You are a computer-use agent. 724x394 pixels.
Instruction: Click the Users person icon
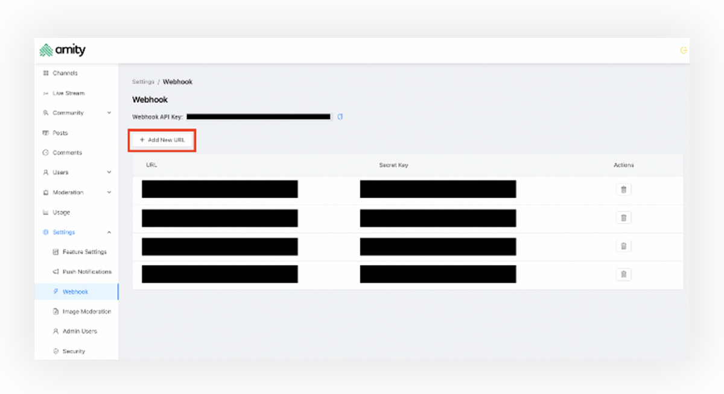pyautogui.click(x=46, y=173)
